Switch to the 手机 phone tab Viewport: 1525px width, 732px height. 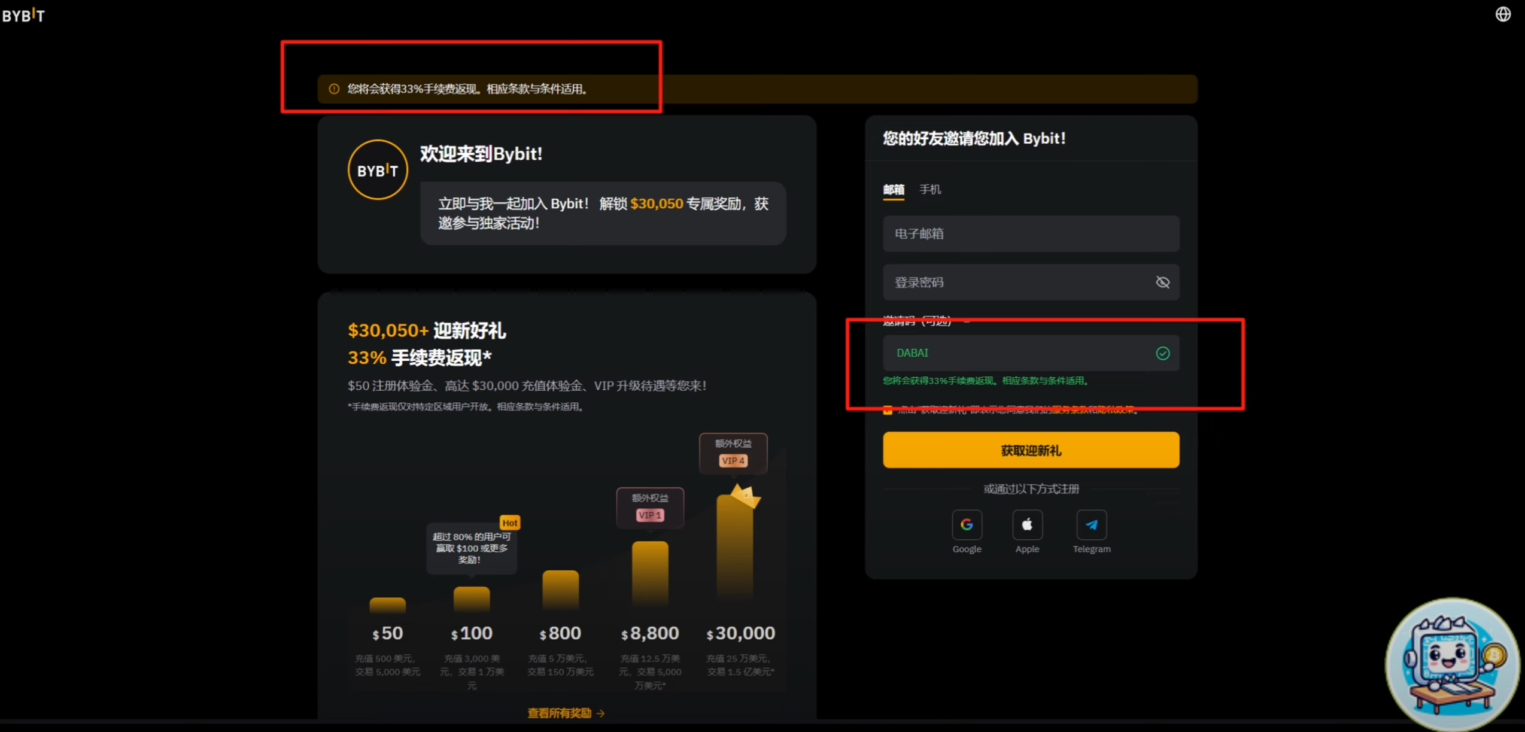[x=930, y=190]
